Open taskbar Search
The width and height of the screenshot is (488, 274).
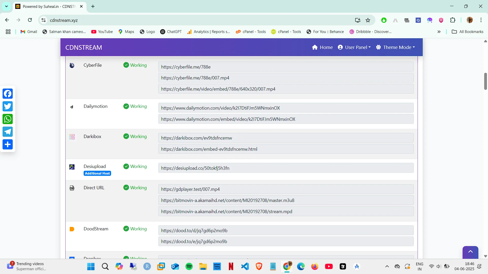pos(105,266)
